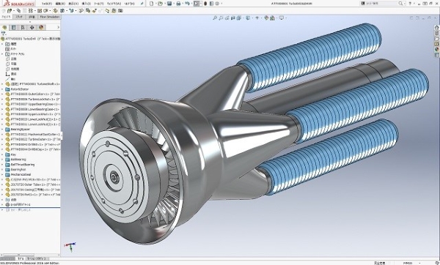Open the FeatureManager design tree panel icon
This screenshot has width=440, height=265.
pos(4,27)
